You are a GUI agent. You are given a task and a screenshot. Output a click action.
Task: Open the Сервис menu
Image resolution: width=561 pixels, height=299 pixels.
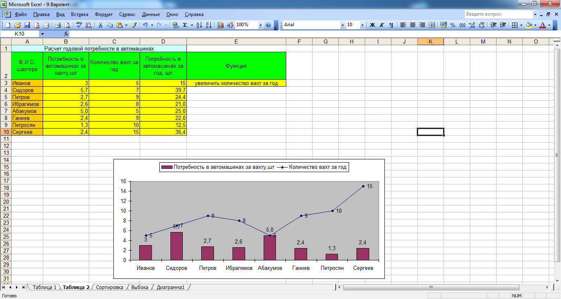click(x=127, y=14)
